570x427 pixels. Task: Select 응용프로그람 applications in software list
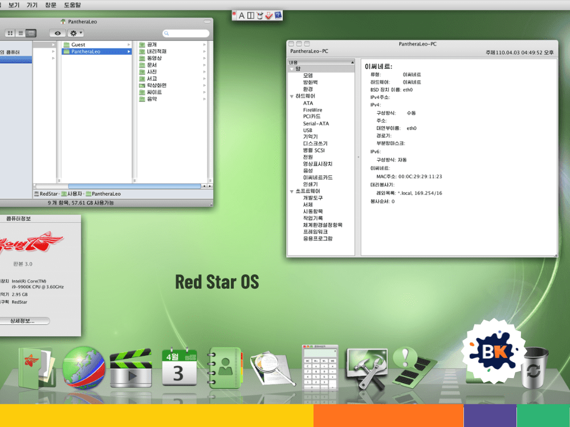tap(317, 239)
